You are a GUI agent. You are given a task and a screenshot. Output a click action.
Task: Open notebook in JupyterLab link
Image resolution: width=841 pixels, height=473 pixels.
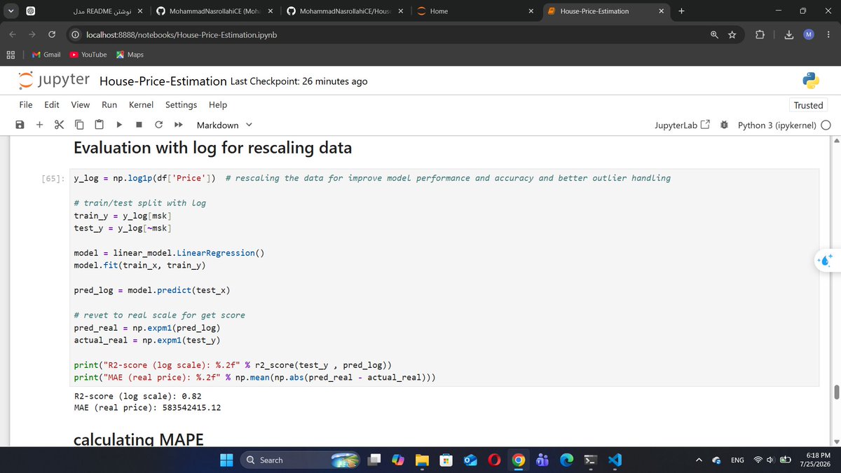(x=682, y=125)
